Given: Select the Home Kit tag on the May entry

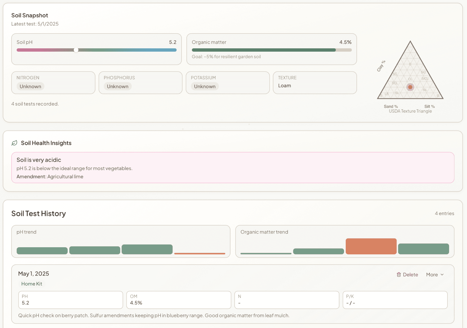Looking at the screenshot, I should (x=32, y=283).
